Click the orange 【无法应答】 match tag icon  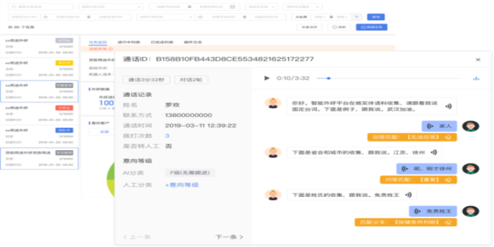pyautogui.click(x=448, y=136)
